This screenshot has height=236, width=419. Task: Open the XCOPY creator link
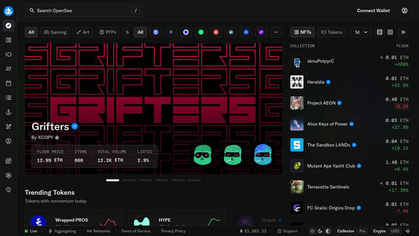(45, 138)
